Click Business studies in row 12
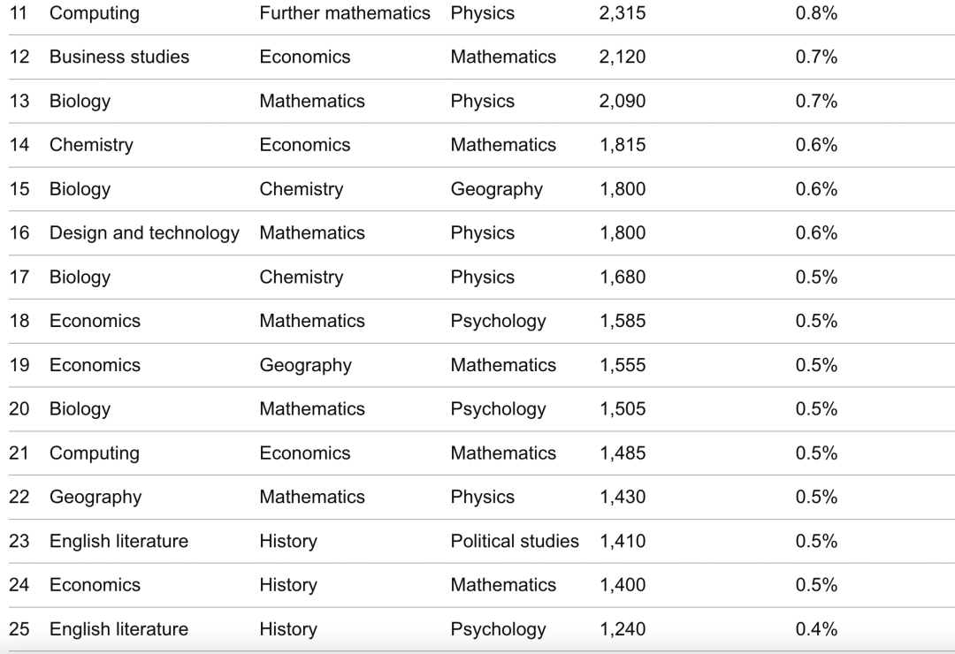 tap(119, 57)
